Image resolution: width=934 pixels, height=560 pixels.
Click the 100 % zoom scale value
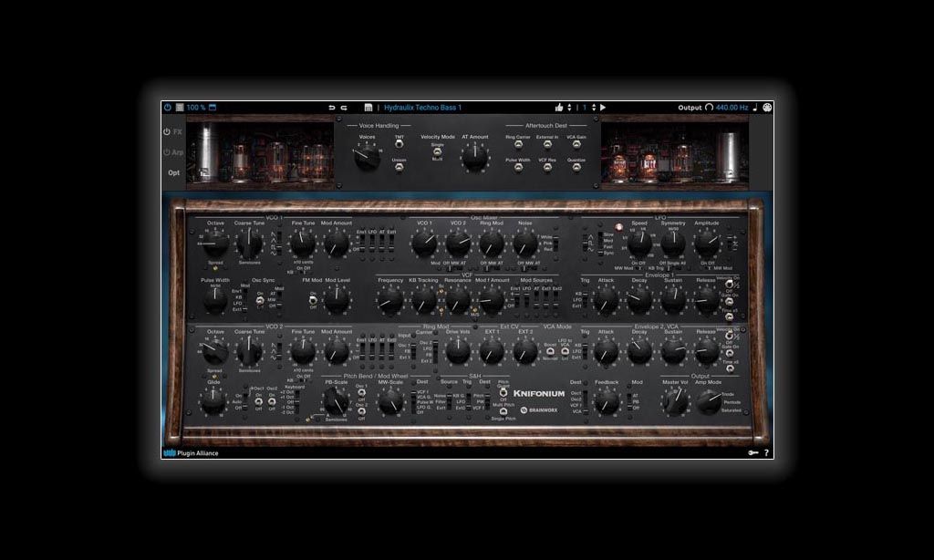195,108
